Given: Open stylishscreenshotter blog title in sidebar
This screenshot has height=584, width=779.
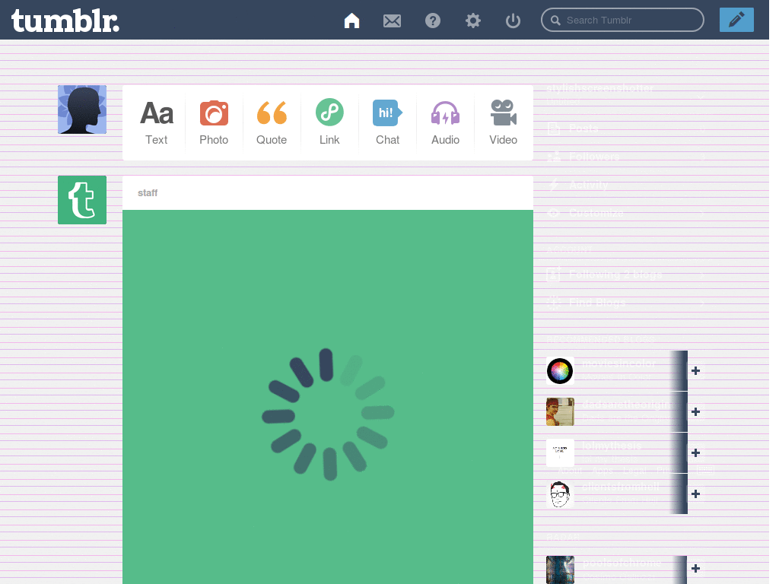Looking at the screenshot, I should tap(600, 88).
